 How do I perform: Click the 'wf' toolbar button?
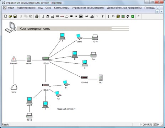coord(87,16)
